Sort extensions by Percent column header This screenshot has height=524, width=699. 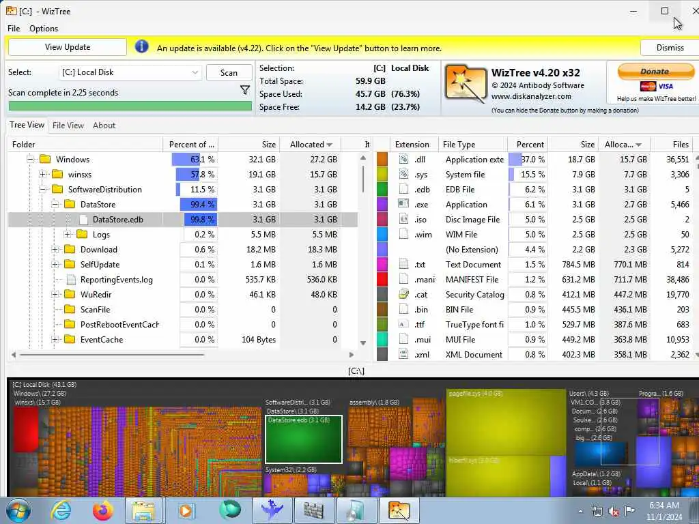pyautogui.click(x=528, y=145)
